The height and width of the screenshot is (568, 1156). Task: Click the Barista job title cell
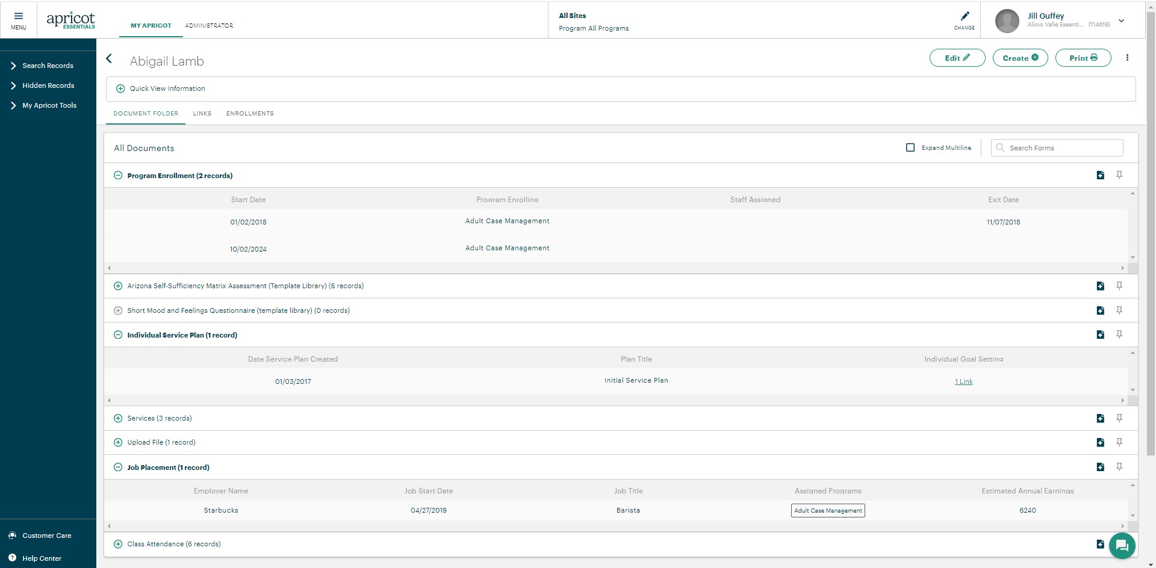point(628,510)
